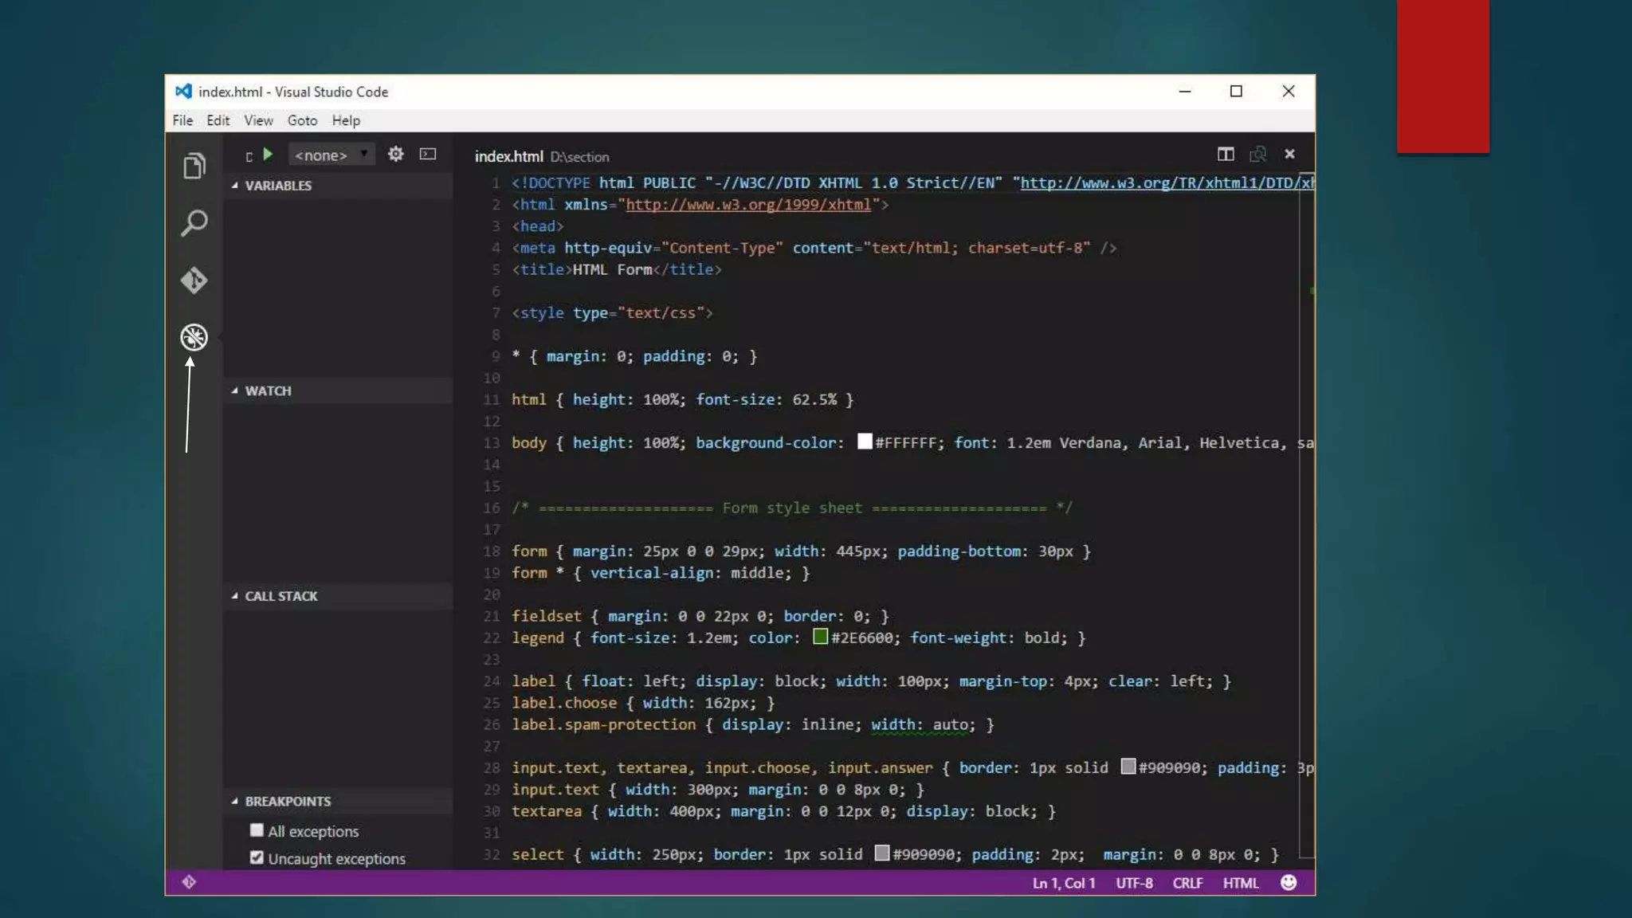Select the Debug view icon

(x=194, y=337)
